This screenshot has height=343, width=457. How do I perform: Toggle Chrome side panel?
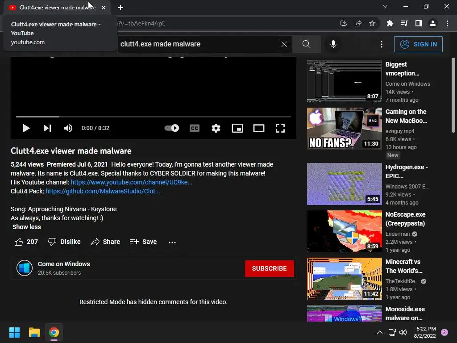pos(419,23)
